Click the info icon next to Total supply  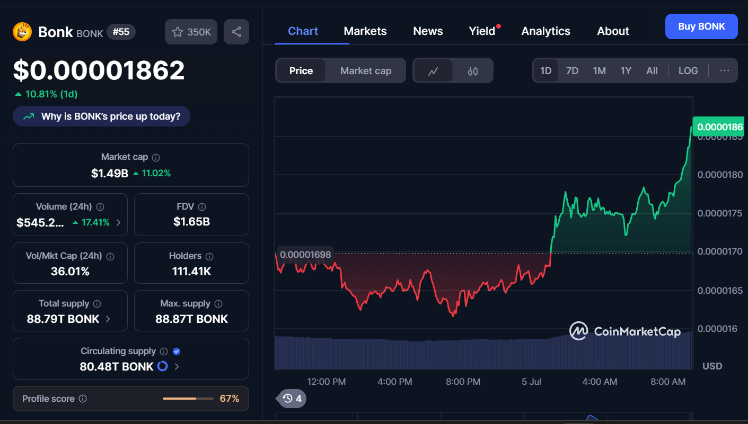tap(97, 304)
